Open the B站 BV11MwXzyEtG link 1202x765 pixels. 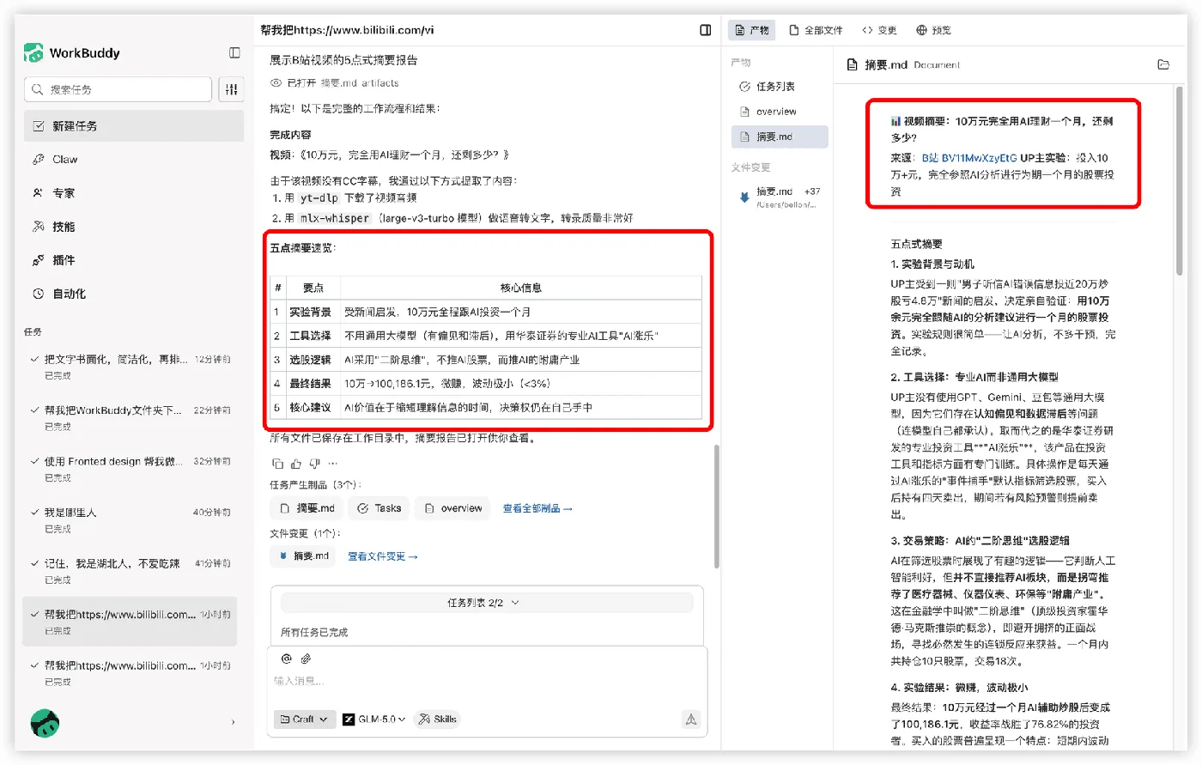(x=969, y=158)
